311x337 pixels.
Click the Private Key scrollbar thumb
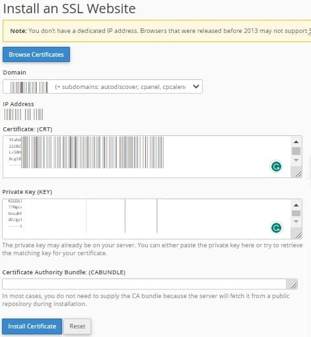(x=296, y=213)
